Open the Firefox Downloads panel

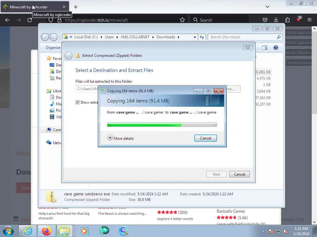tap(276, 20)
